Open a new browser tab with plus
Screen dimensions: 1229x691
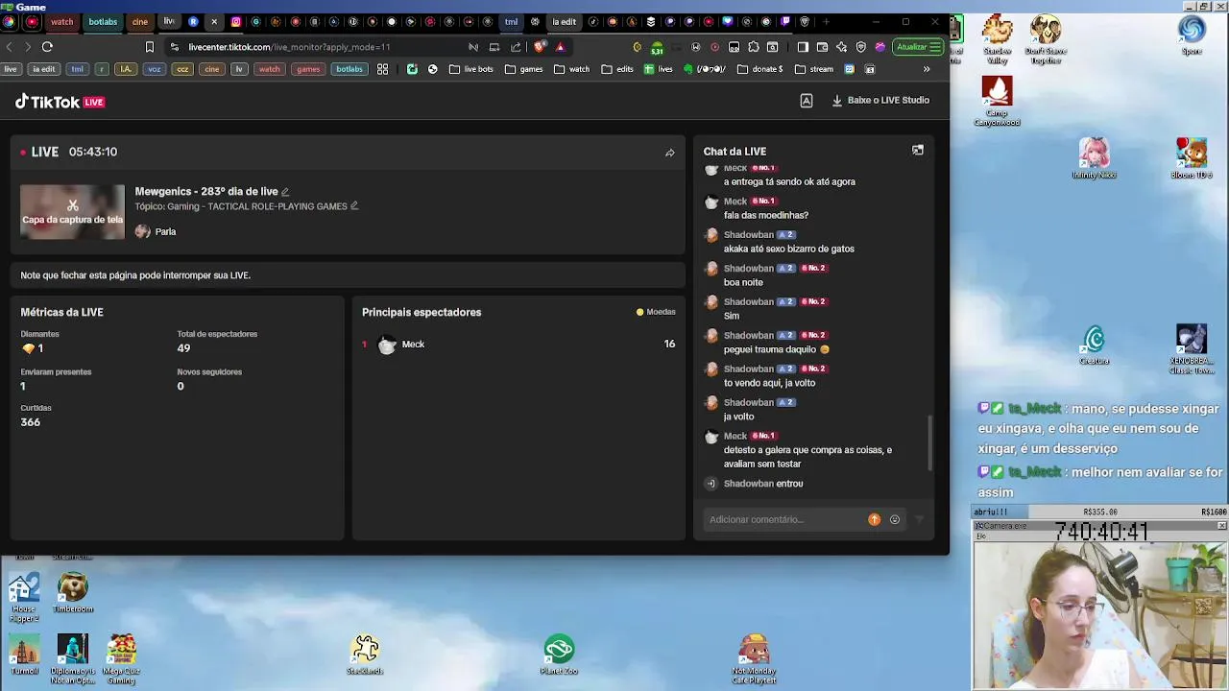coord(826,21)
